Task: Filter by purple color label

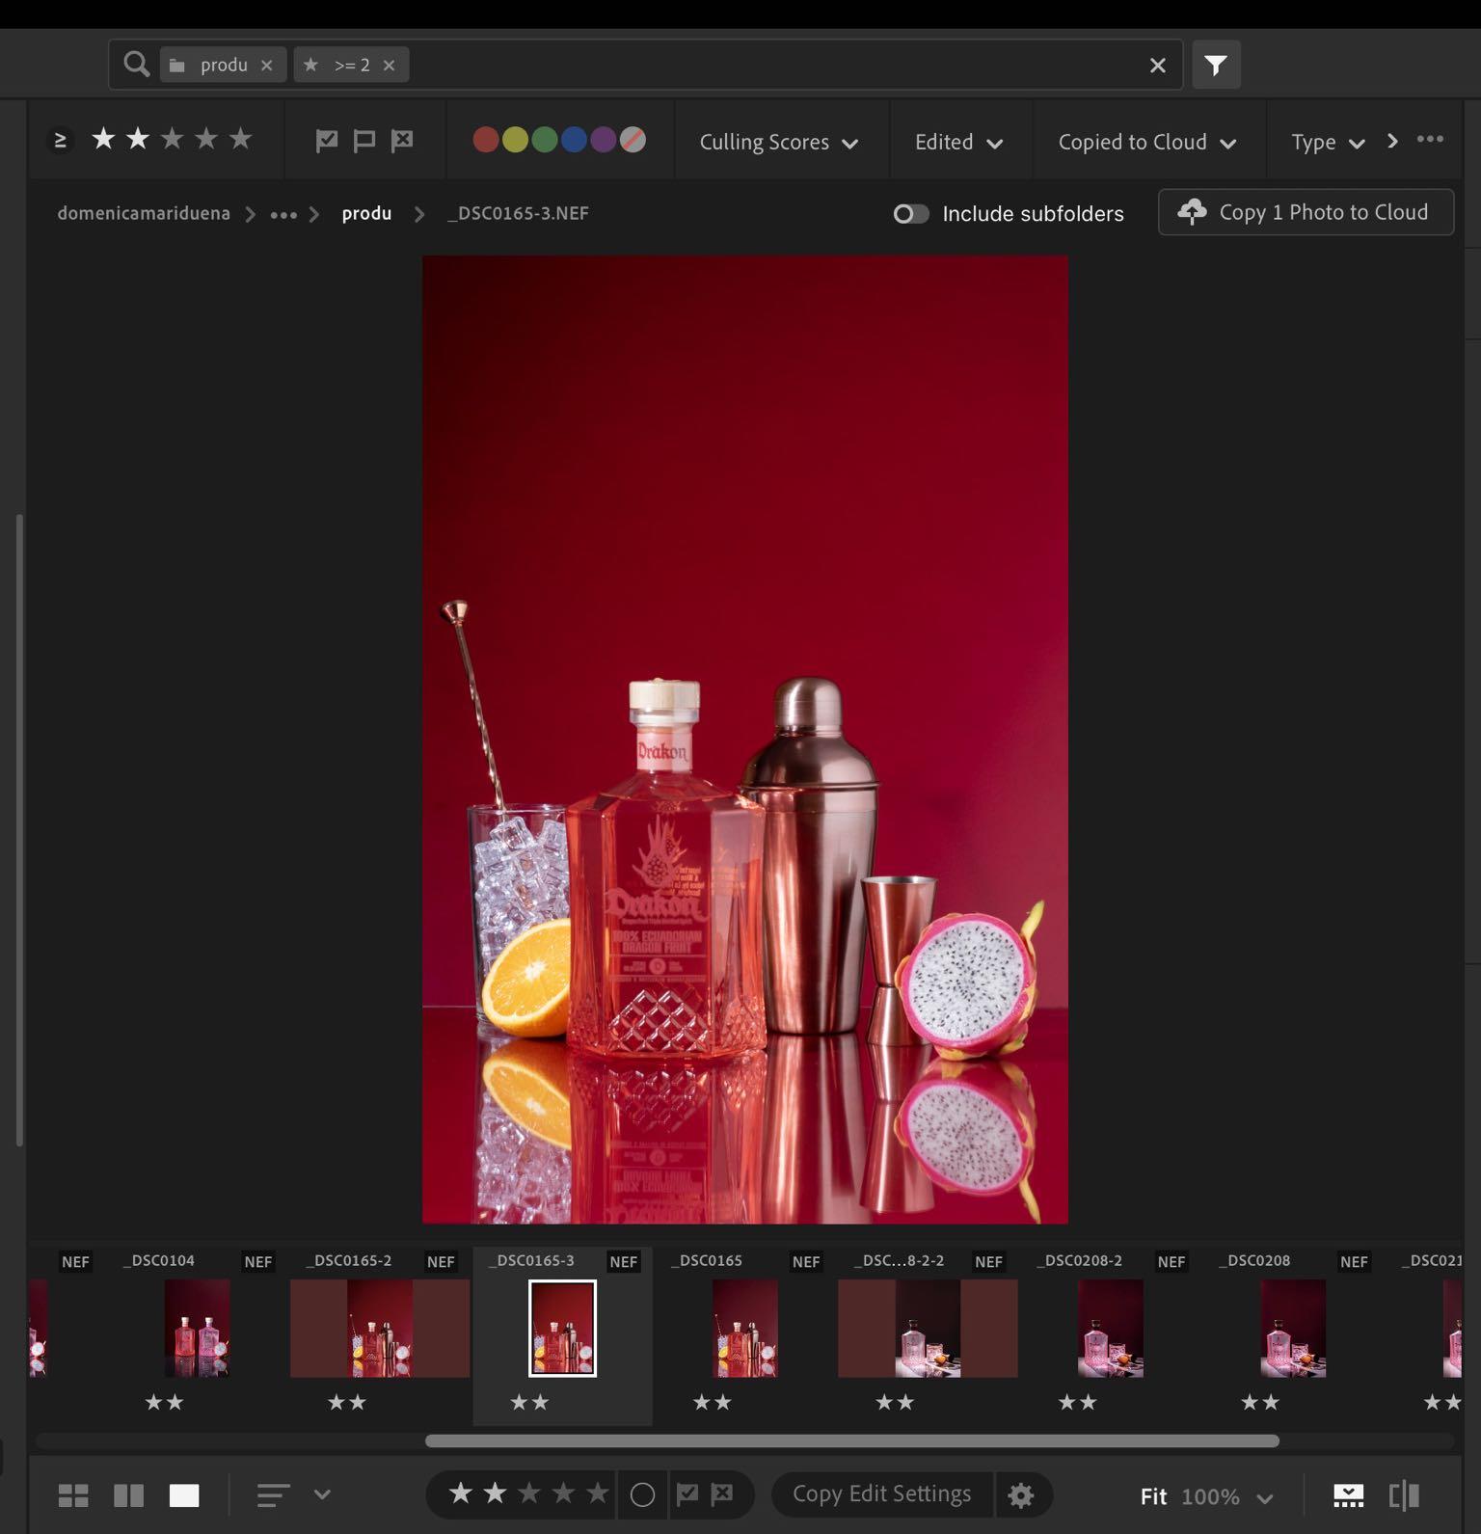Action: (x=604, y=140)
